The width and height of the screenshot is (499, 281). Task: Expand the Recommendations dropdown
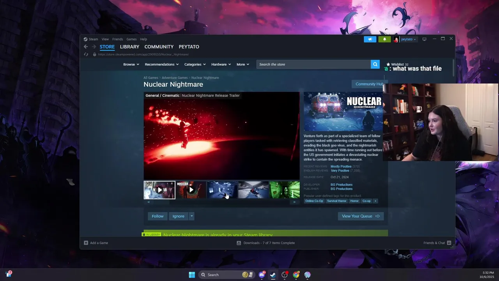tap(162, 64)
